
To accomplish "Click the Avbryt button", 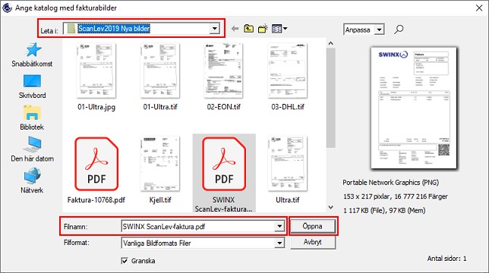I will [313, 242].
